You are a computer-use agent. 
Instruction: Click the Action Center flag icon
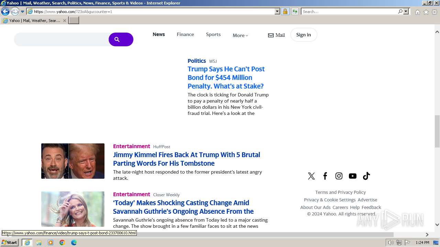pyautogui.click(x=407, y=243)
